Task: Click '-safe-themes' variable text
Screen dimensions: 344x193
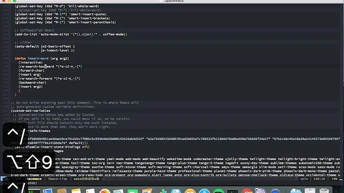Action: pos(39,131)
